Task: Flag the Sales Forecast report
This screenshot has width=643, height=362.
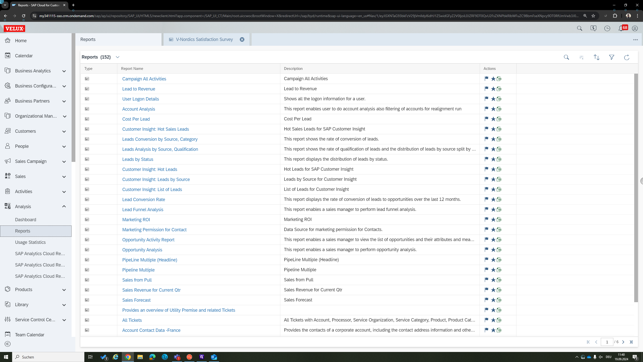Action: point(486,300)
